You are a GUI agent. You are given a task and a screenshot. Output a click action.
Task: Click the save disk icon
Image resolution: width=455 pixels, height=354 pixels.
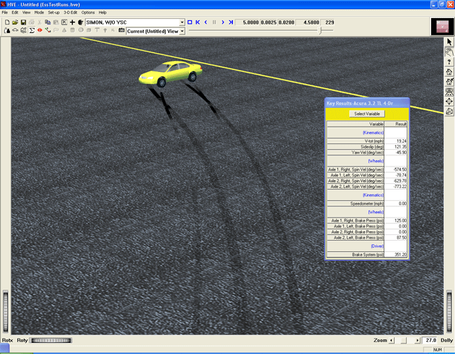[23, 22]
